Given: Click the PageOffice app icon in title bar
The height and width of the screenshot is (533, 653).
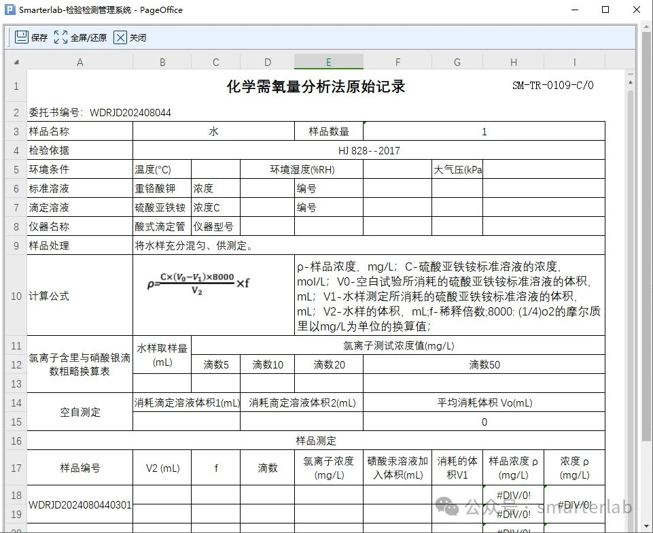Looking at the screenshot, I should [10, 10].
